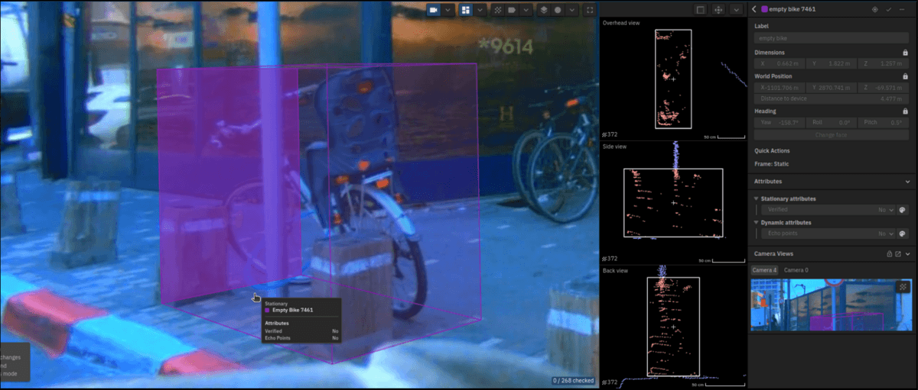Click the point count 372 in Side view

[610, 259]
